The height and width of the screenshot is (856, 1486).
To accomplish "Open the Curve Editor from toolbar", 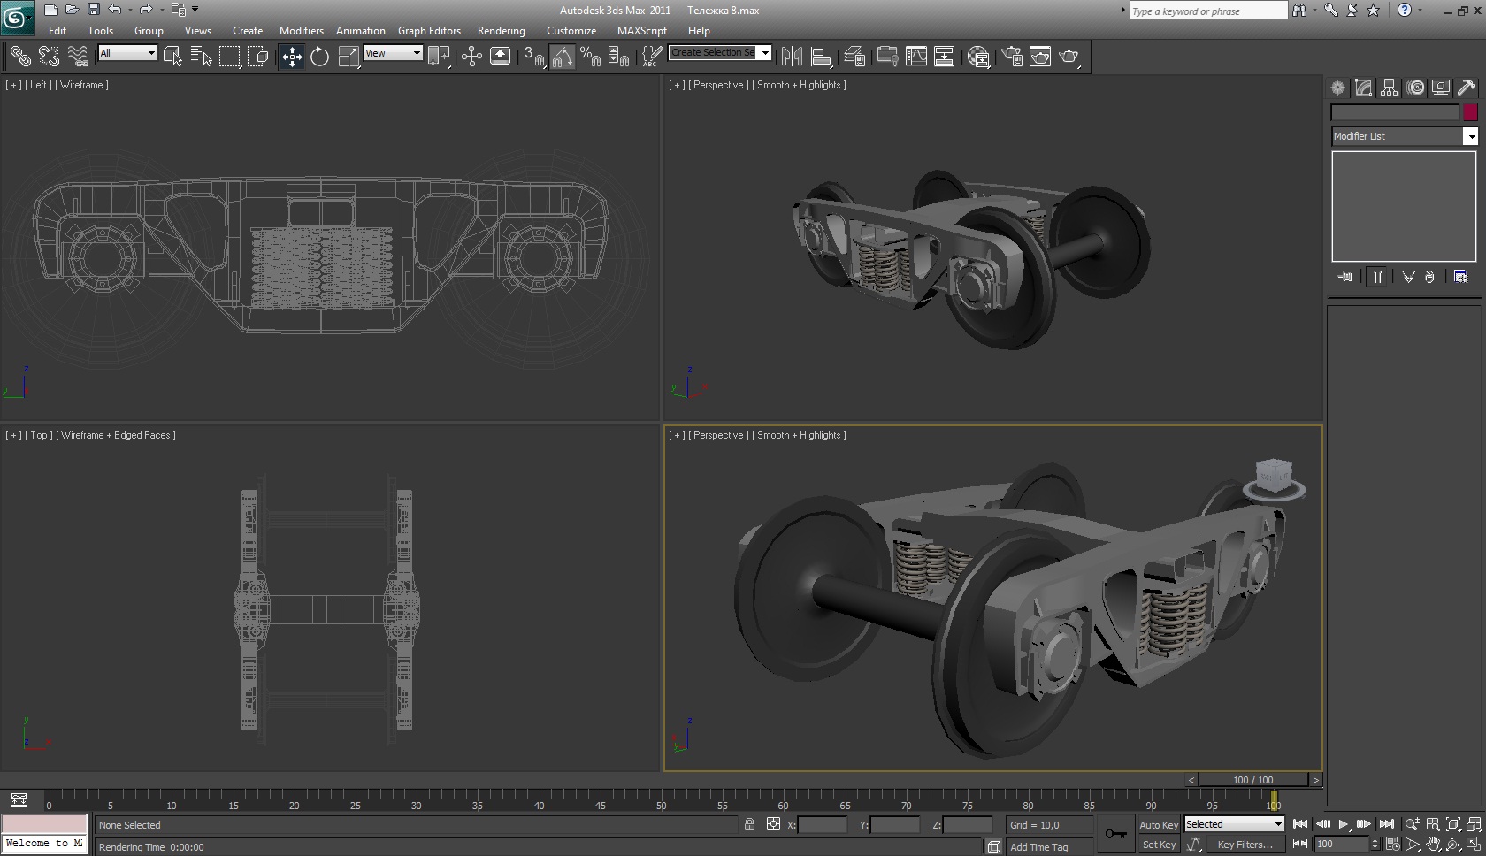I will pyautogui.click(x=916, y=57).
